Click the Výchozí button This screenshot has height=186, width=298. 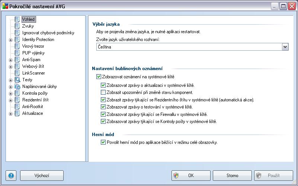click(x=42, y=175)
